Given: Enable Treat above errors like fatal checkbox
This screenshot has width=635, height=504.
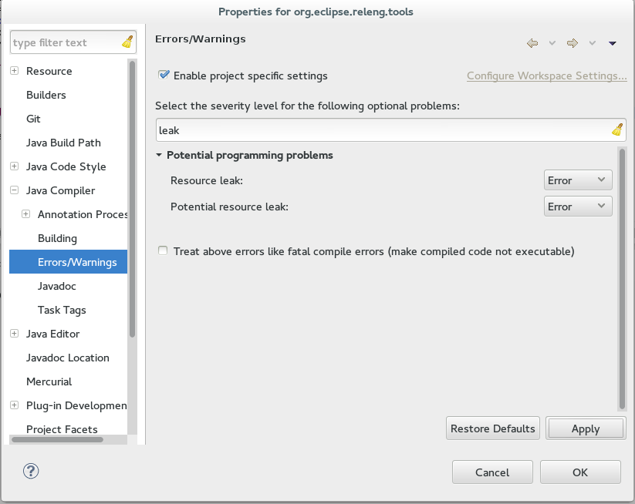Looking at the screenshot, I should click(163, 250).
